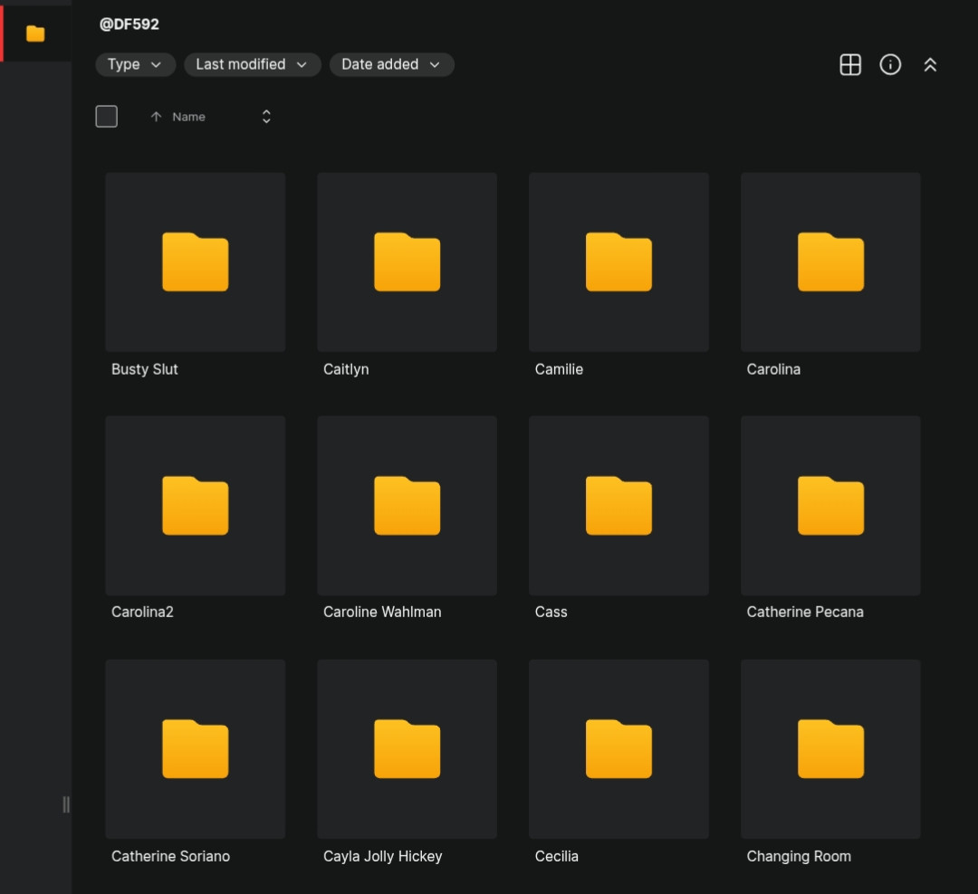
Task: Select the Catherine Pecana name label
Action: [x=805, y=613]
